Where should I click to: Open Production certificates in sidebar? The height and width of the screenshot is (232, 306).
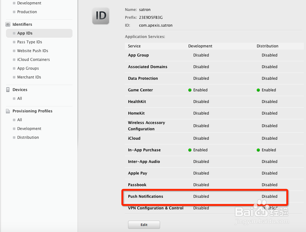pyautogui.click(x=27, y=12)
